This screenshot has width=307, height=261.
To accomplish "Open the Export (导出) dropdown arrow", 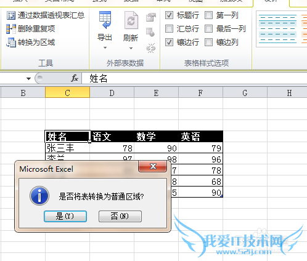I will pyautogui.click(x=105, y=48).
